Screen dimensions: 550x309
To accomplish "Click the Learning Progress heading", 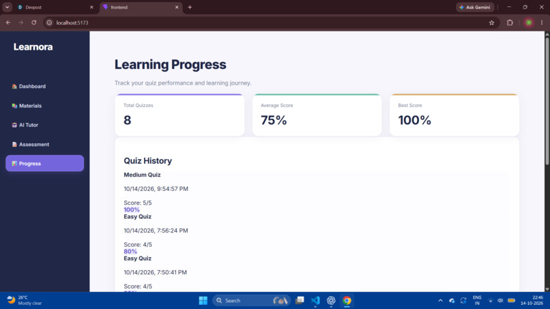I will pos(170,65).
